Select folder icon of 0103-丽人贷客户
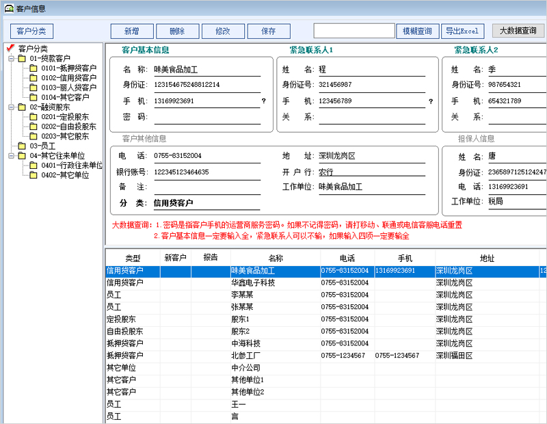The width and height of the screenshot is (547, 424). tap(34, 88)
